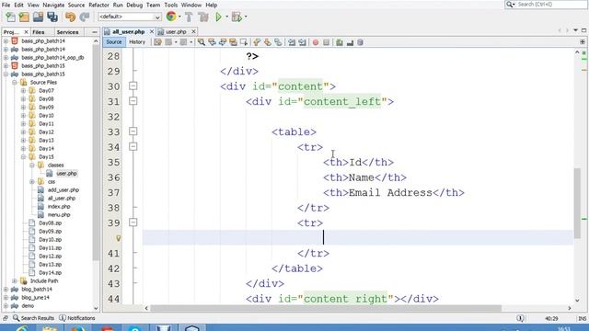Viewport: 589px width, 331px height.
Task: Click the database cylinder icon in editor toolbar
Action: (360, 42)
